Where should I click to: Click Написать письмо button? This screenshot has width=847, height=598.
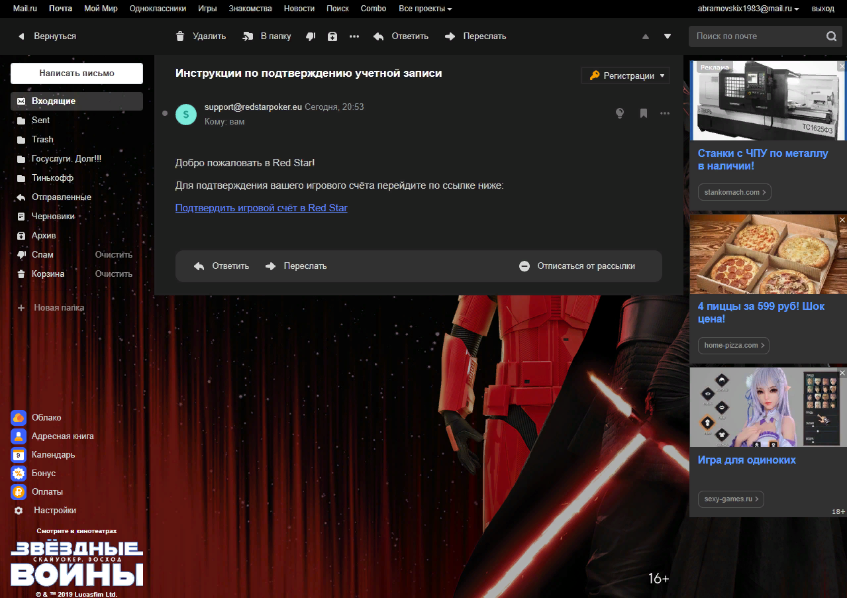77,74
